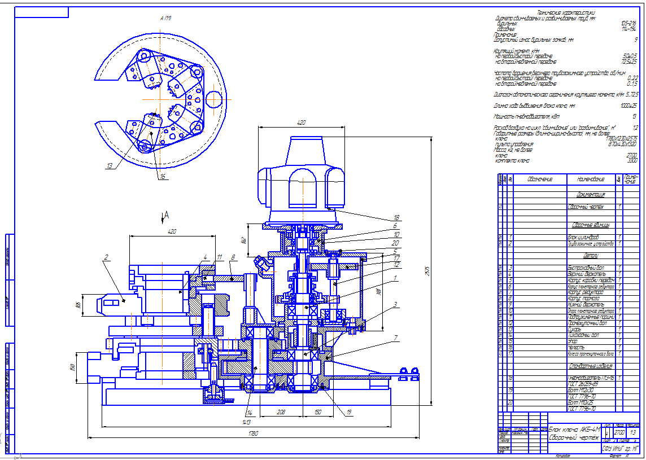Select the "Пневмодвигатель П13-16" entry
The width and height of the screenshot is (646, 460).
coord(591,378)
